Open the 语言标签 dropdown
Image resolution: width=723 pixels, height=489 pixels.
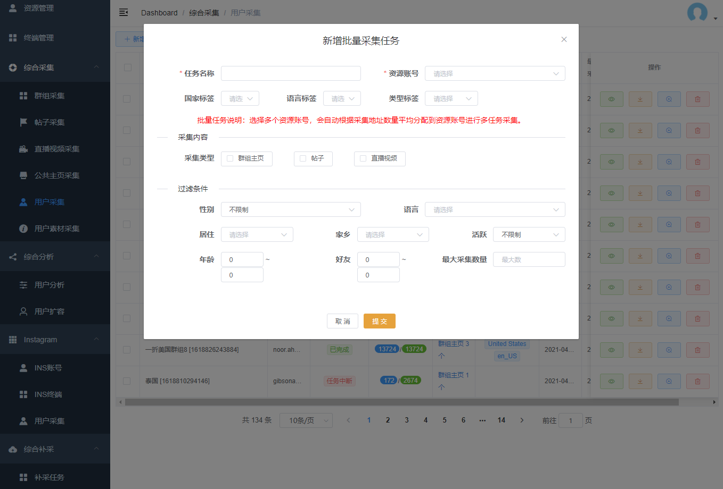[x=342, y=98]
